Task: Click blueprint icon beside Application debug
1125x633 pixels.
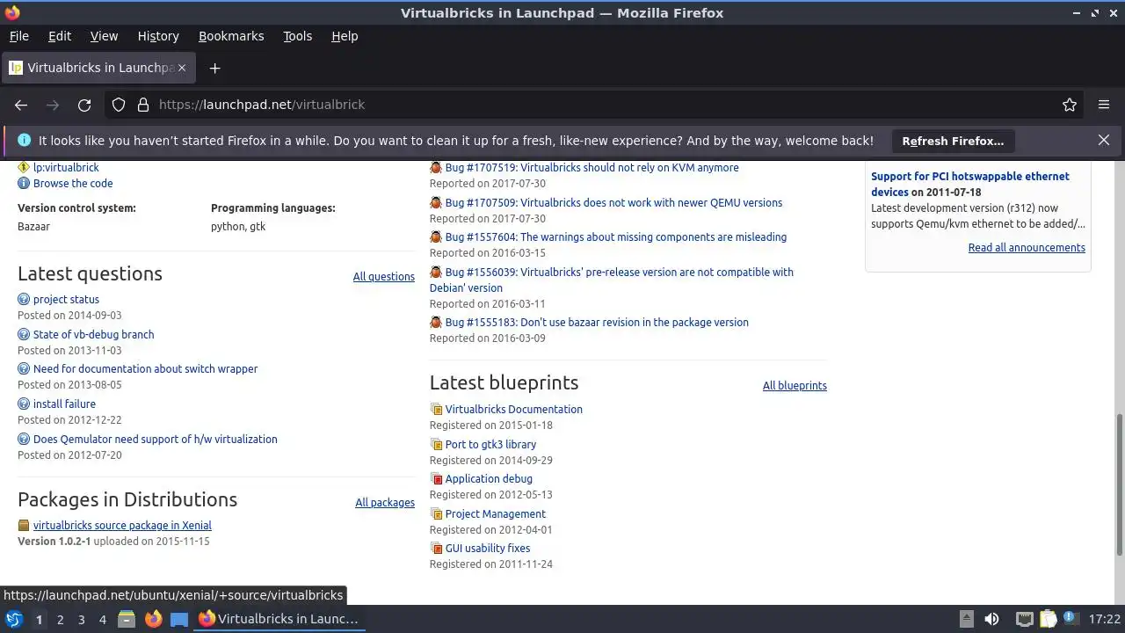Action: pos(436,479)
